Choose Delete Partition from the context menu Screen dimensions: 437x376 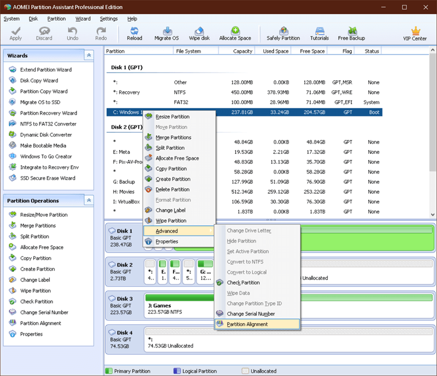[179, 189]
